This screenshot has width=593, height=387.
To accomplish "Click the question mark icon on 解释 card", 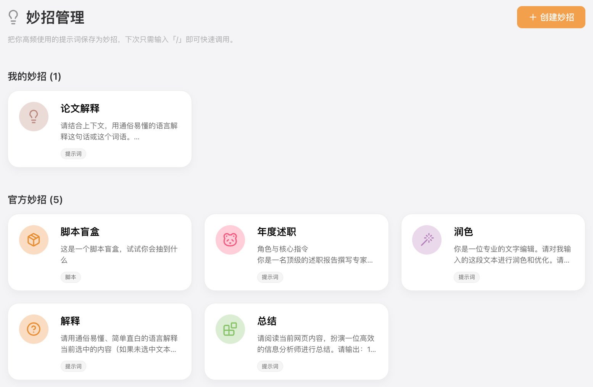I will [x=34, y=329].
